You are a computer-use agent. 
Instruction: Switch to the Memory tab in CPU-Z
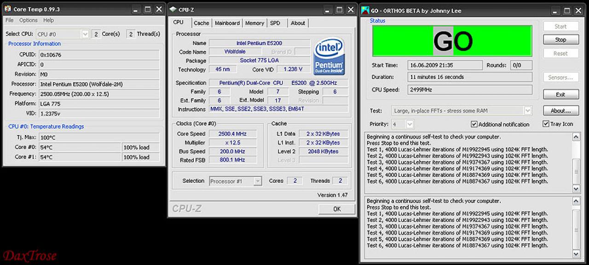(x=254, y=23)
